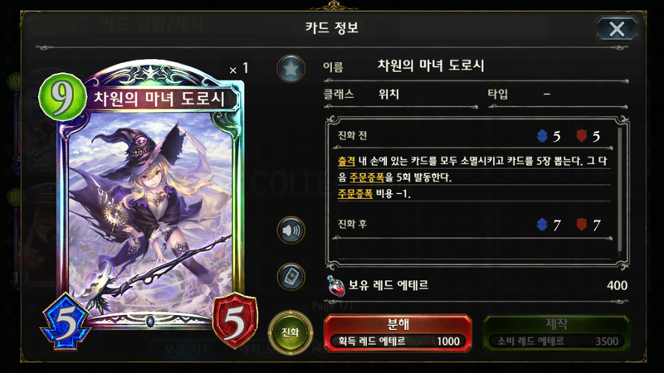Click the blue attack icon in 진화 전 row
The height and width of the screenshot is (373, 664).
pyautogui.click(x=542, y=136)
